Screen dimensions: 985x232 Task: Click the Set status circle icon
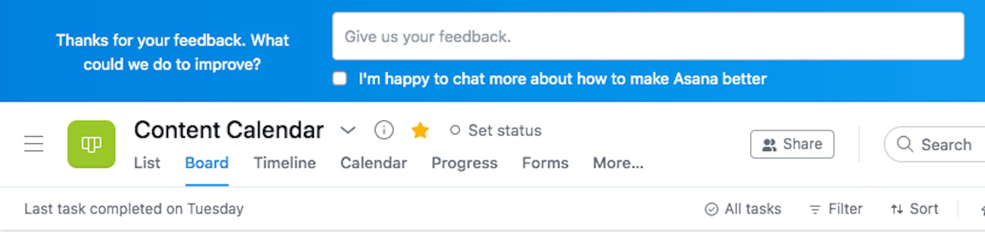coord(455,130)
